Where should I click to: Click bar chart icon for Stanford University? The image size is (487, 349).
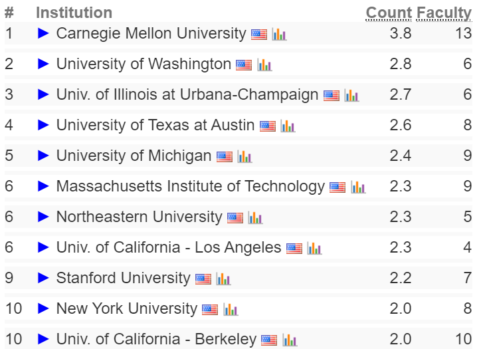(x=223, y=279)
